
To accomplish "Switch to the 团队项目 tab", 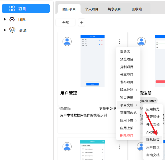I will [x=69, y=9].
